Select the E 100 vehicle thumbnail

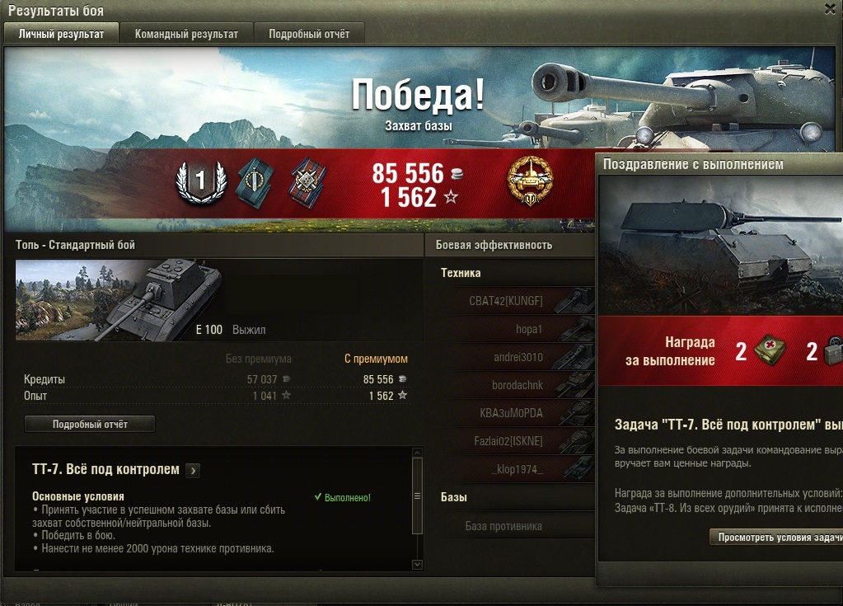pyautogui.click(x=119, y=300)
